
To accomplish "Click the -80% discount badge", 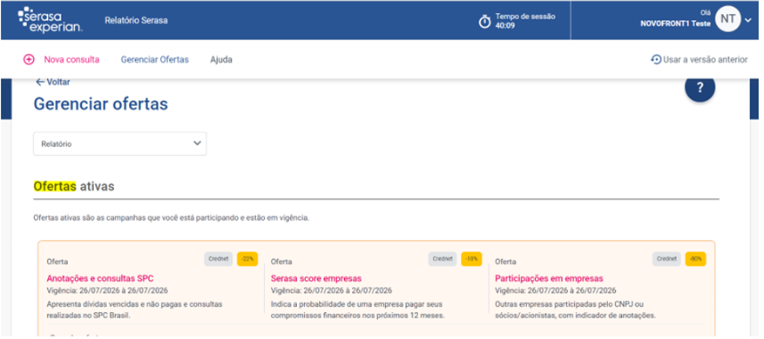I will pyautogui.click(x=696, y=259).
